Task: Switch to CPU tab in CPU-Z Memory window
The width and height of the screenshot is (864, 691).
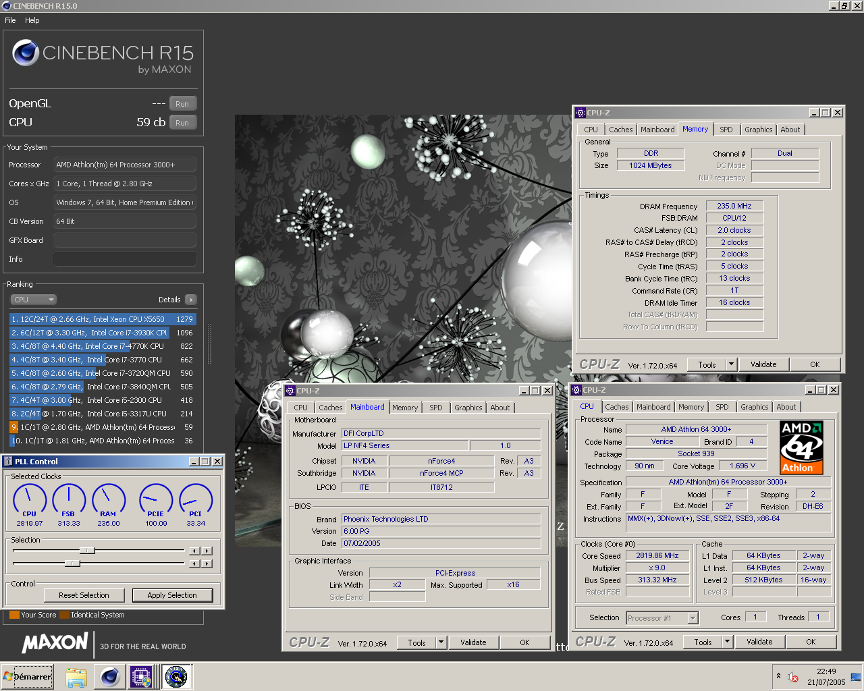Action: point(591,130)
